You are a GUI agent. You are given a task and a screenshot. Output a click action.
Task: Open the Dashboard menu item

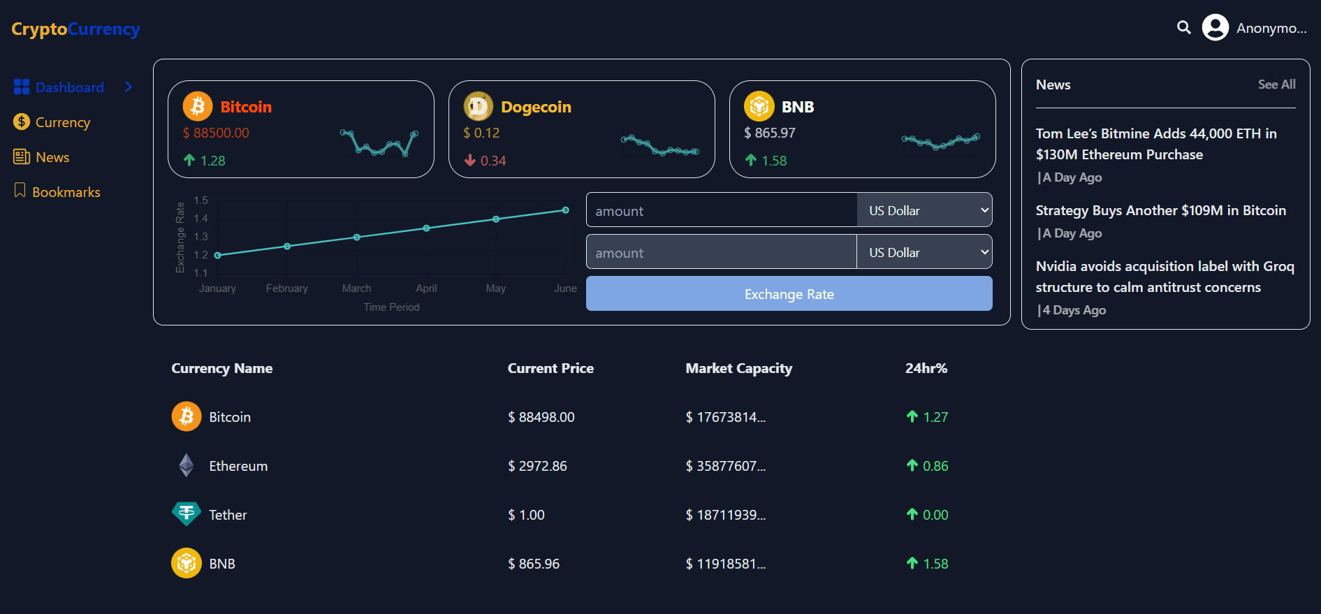70,87
